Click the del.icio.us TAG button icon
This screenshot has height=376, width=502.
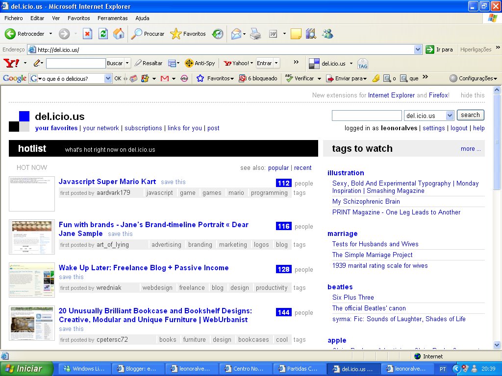tap(363, 63)
